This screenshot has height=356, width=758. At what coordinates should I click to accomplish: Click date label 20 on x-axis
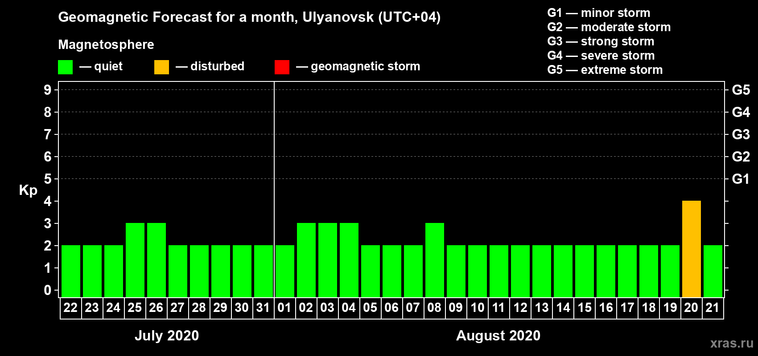[691, 307]
